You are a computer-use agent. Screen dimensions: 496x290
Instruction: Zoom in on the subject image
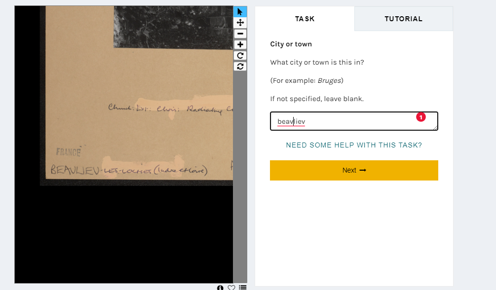click(x=240, y=44)
